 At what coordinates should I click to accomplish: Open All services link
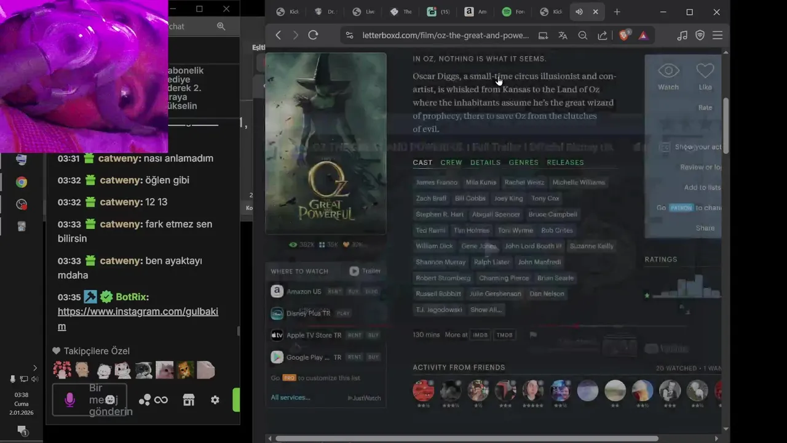(290, 397)
